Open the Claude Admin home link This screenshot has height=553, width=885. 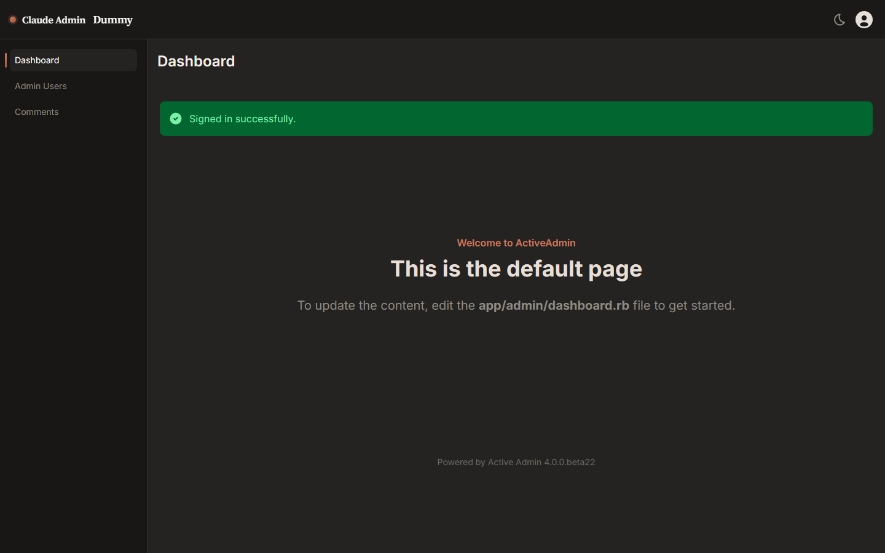point(53,20)
